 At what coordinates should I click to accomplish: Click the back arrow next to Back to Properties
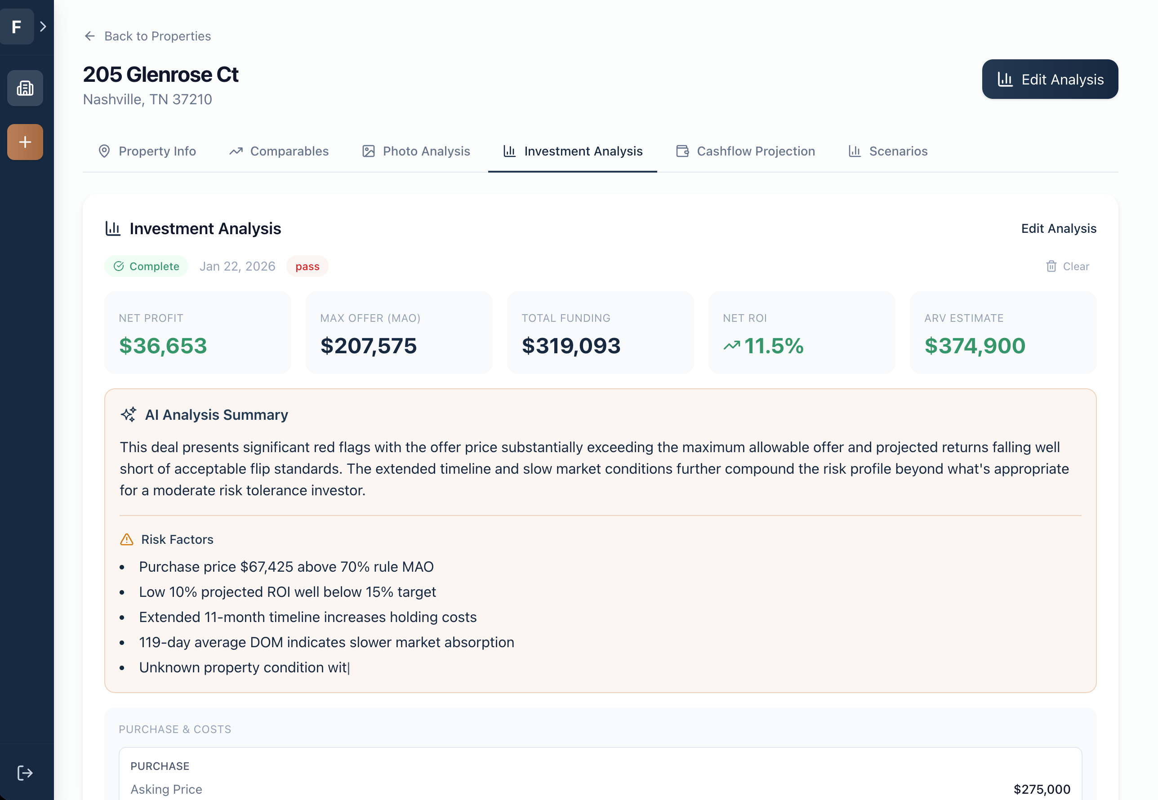click(90, 36)
